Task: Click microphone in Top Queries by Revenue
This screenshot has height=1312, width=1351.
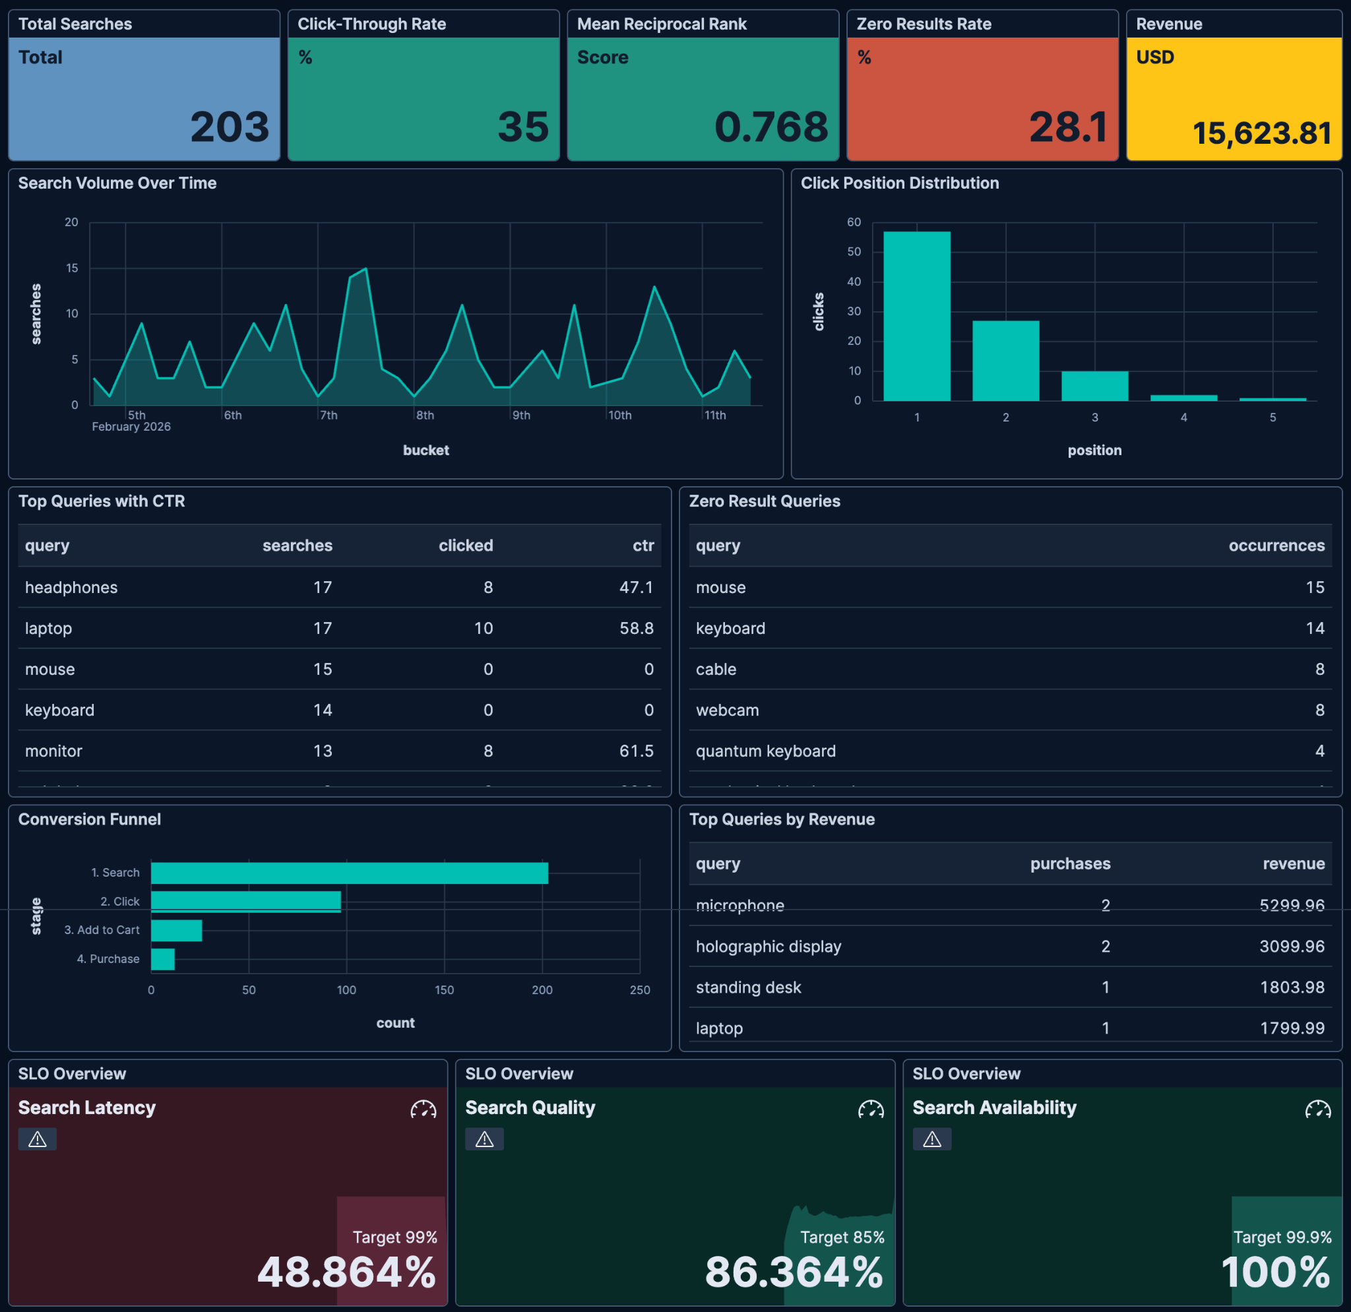Action: [739, 905]
